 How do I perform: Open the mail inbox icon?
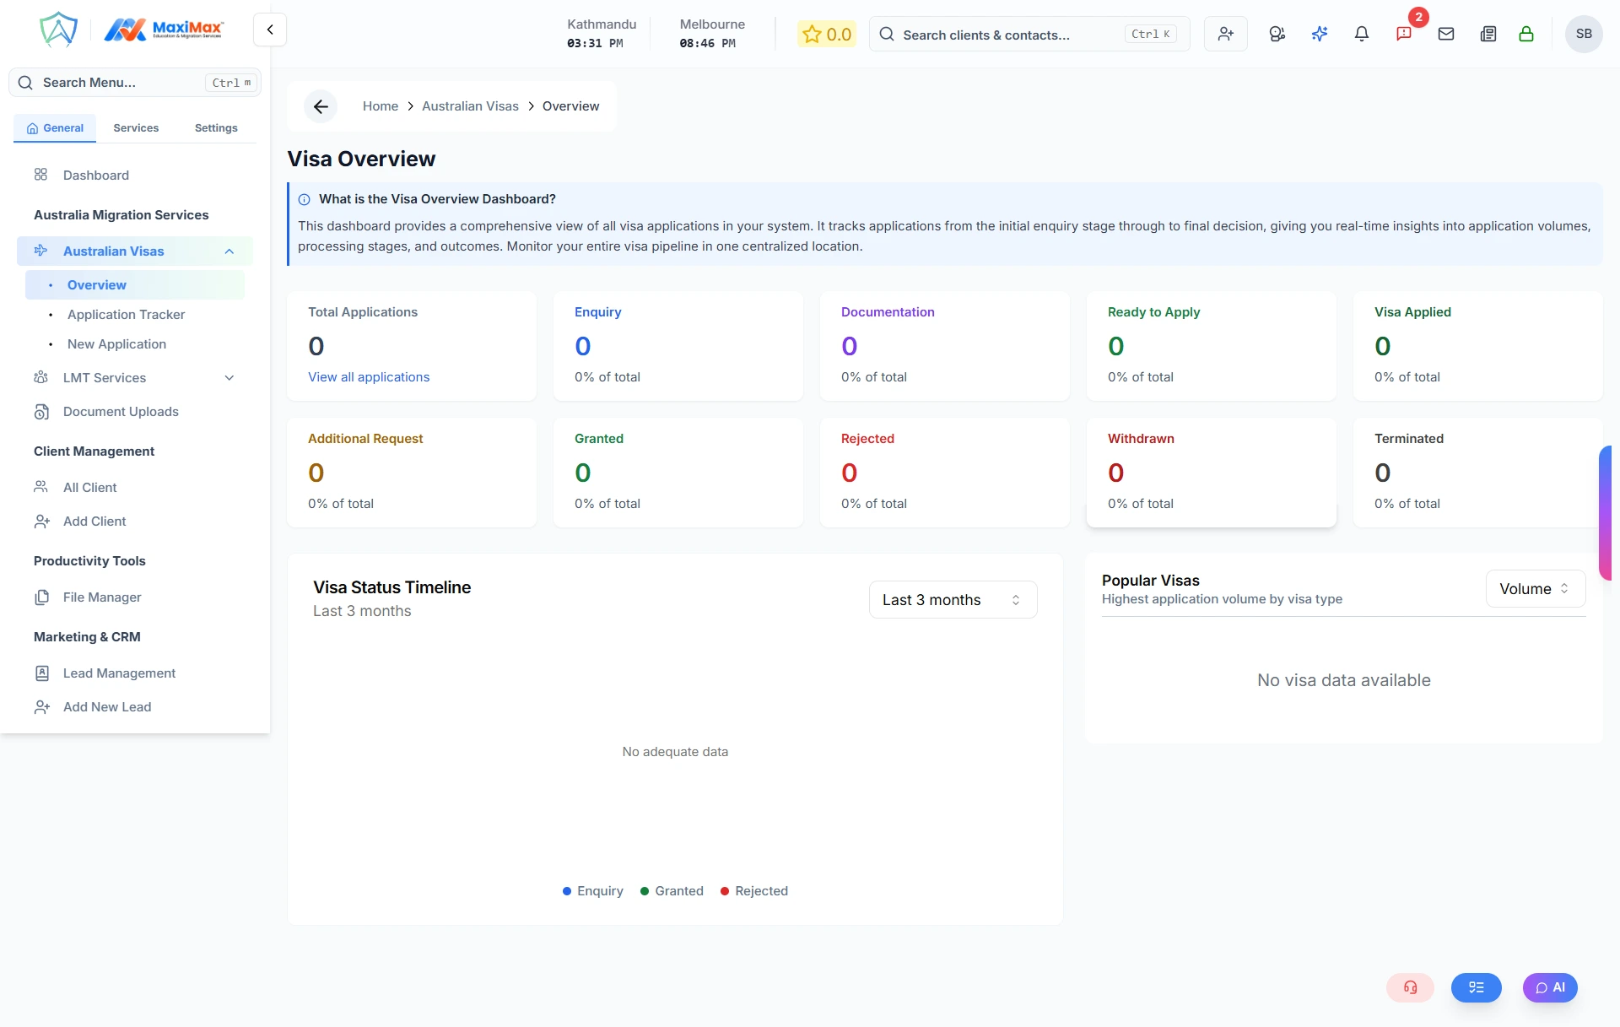tap(1446, 34)
